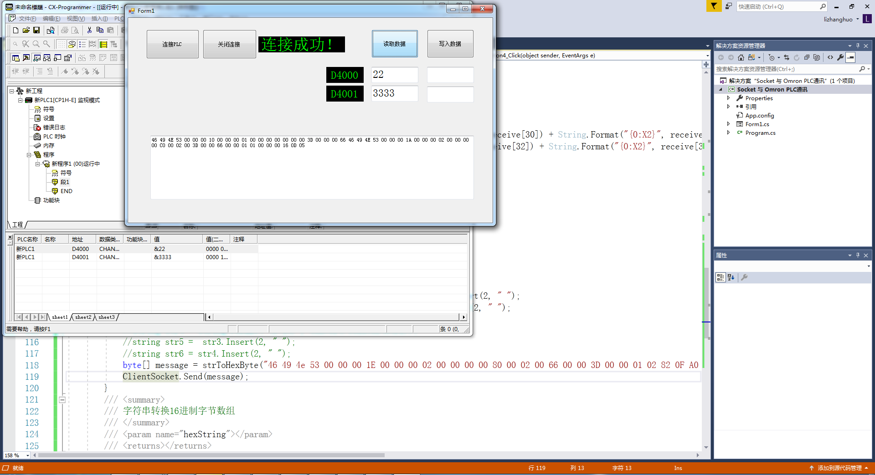The image size is (875, 475).
Task: Click the Mnemonic view list icon
Action: pos(82,44)
